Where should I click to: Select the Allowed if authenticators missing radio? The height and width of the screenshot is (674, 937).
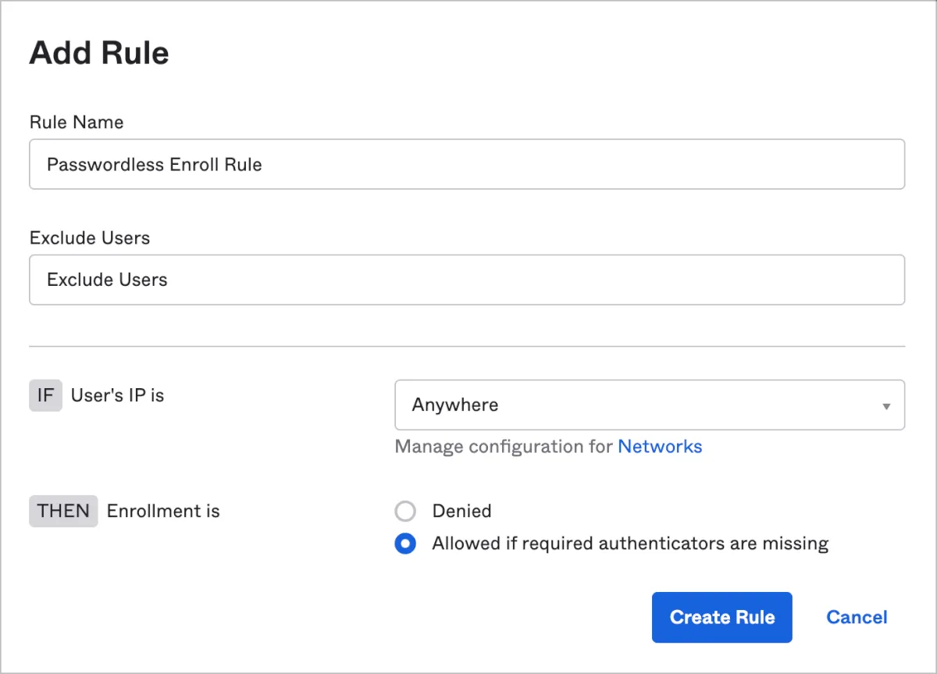(x=405, y=544)
